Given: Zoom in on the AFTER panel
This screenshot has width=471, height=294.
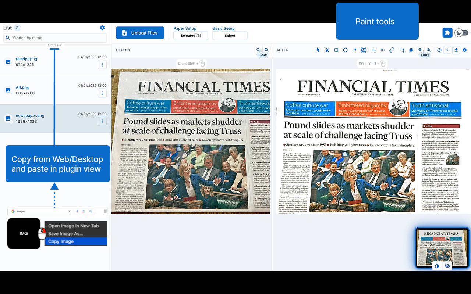Looking at the screenshot, I should pos(429,50).
